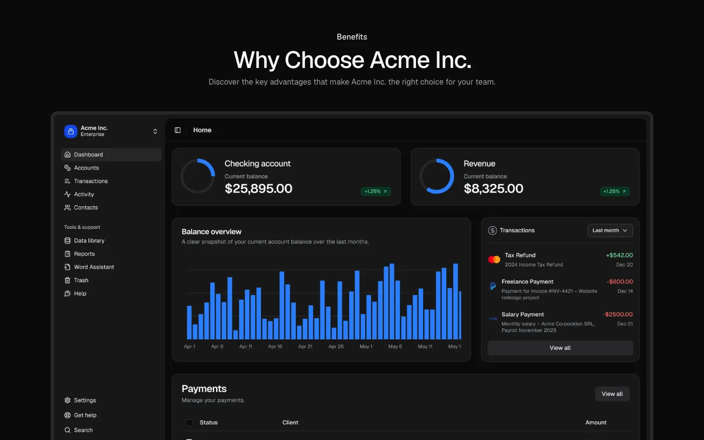Click the Home breadcrumb title
The image size is (704, 440).
202,130
